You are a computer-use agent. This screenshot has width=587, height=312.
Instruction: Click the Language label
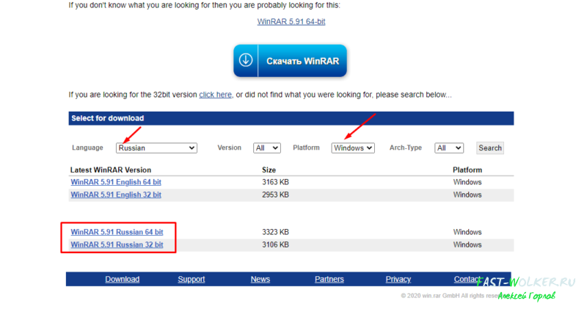click(x=87, y=148)
